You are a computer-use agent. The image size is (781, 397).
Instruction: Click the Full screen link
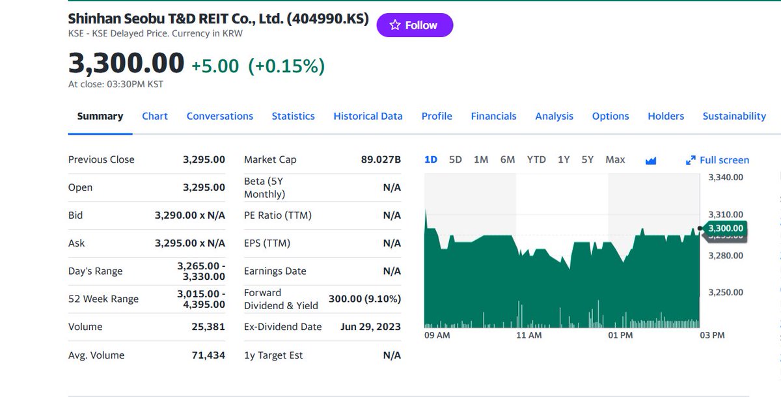(718, 160)
